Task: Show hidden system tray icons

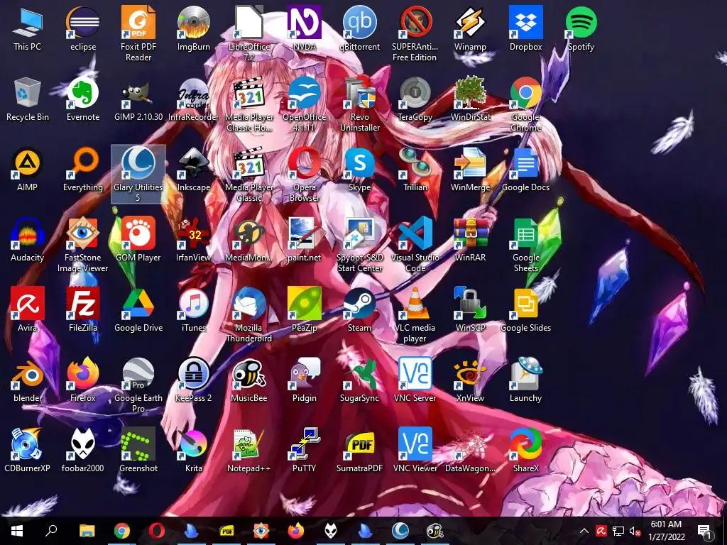Action: point(584,531)
